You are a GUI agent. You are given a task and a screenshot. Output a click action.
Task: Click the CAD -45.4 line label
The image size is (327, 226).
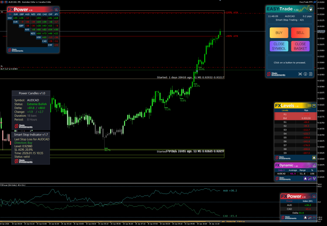pyautogui.click(x=230, y=216)
